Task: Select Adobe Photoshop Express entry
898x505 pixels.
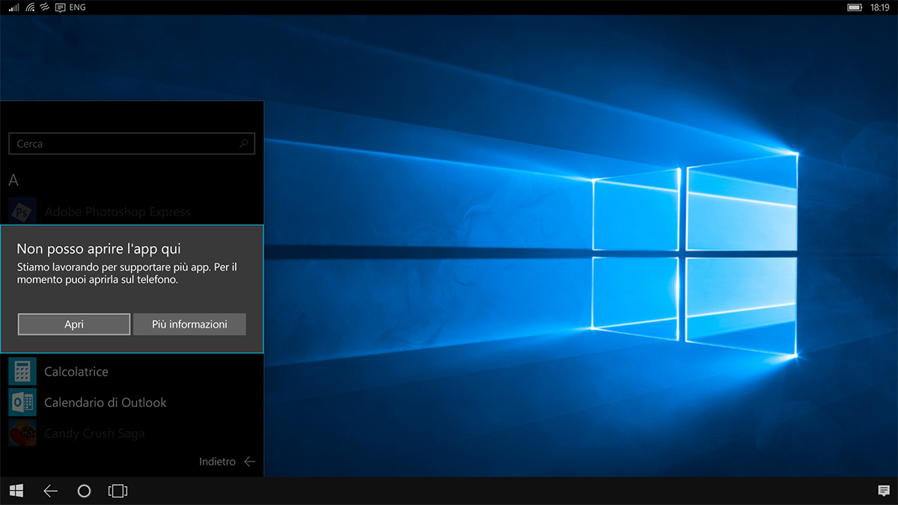Action: tap(117, 212)
